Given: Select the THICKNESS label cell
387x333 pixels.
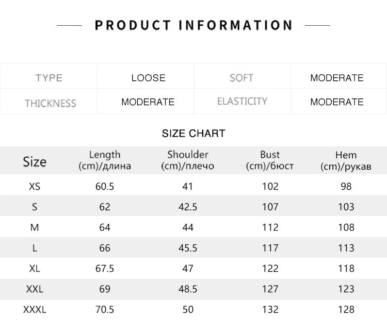Looking at the screenshot, I should (x=49, y=102).
